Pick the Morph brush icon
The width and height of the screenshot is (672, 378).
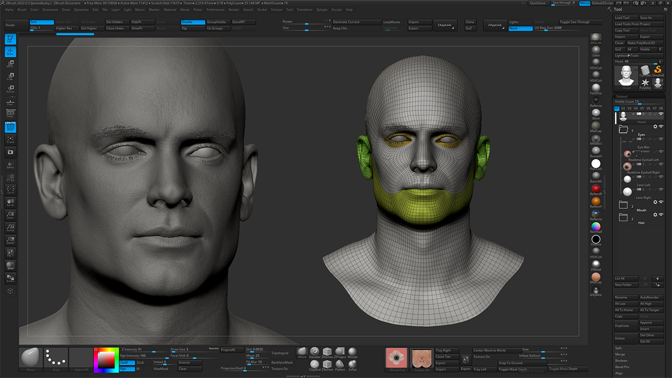(x=352, y=352)
